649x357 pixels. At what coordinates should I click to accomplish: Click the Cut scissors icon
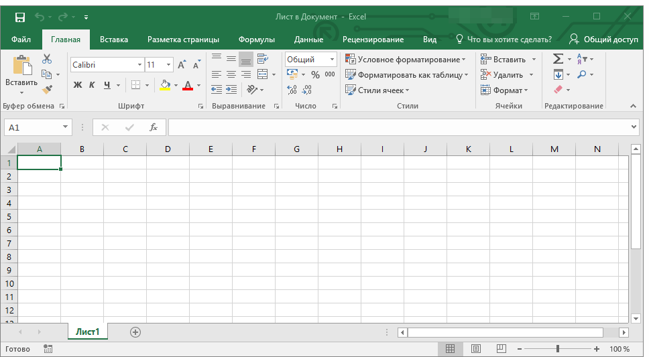pos(47,59)
